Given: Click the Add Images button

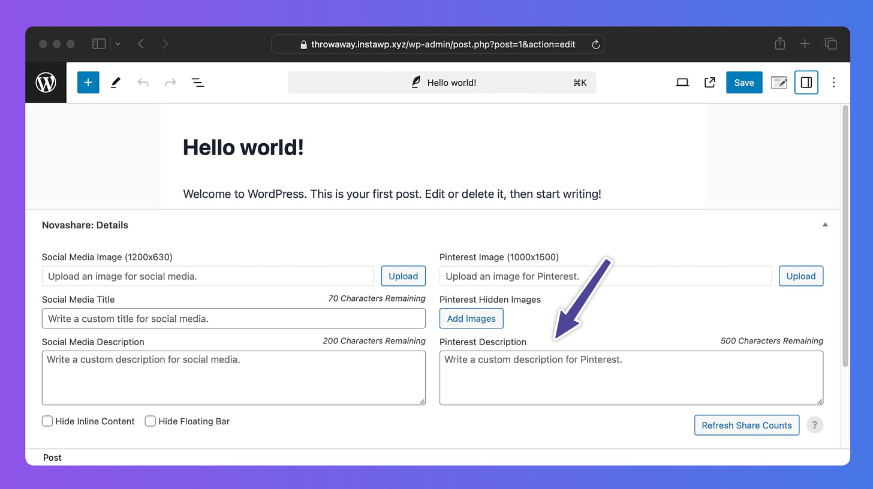Looking at the screenshot, I should point(471,318).
